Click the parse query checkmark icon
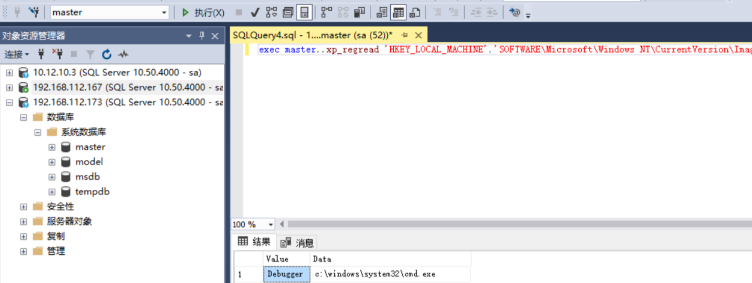Screen dimensions: 752x283 tap(255, 13)
